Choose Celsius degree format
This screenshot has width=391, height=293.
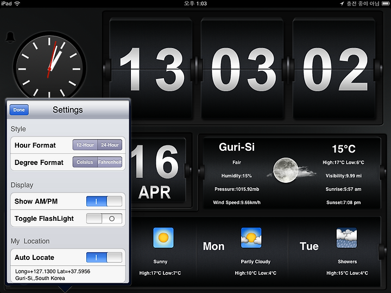click(85, 162)
